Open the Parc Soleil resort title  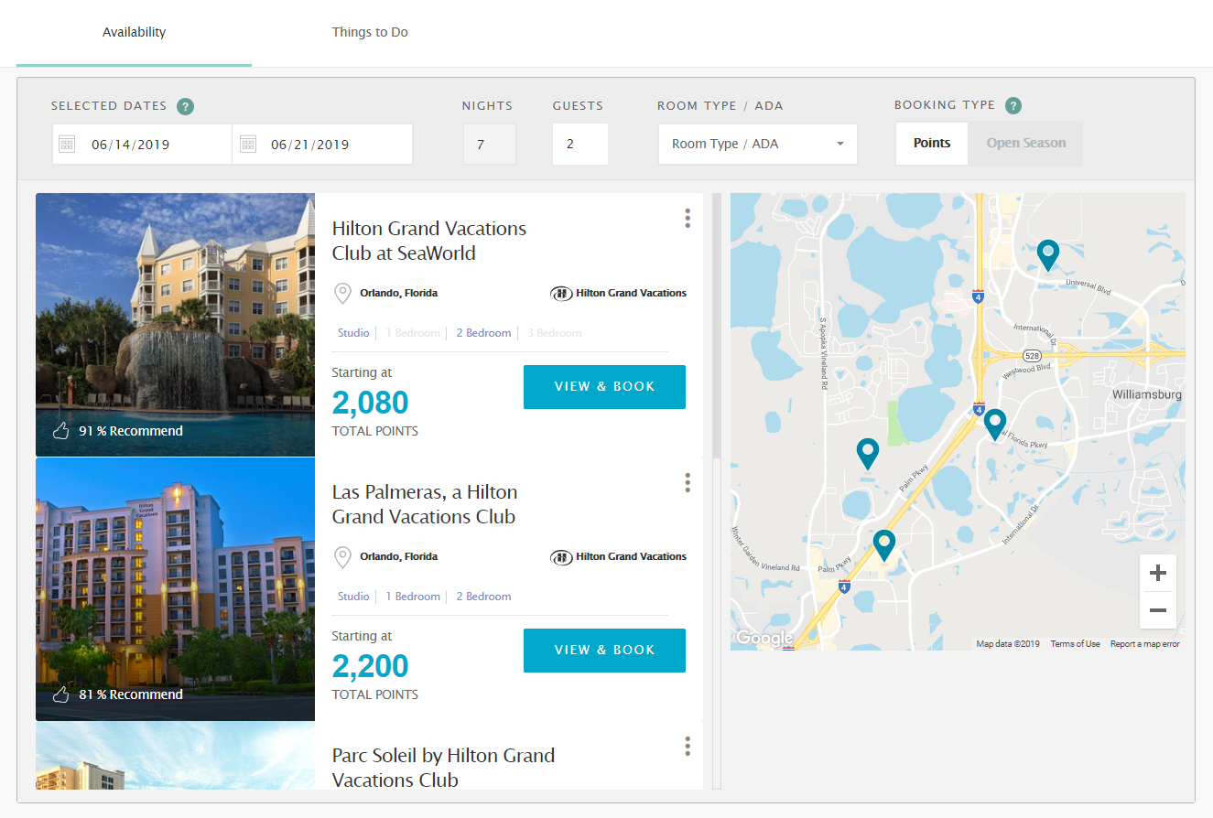(443, 768)
